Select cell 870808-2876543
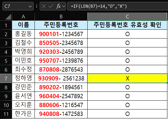The height and width of the screenshot is (119, 168). [x=61, y=69]
